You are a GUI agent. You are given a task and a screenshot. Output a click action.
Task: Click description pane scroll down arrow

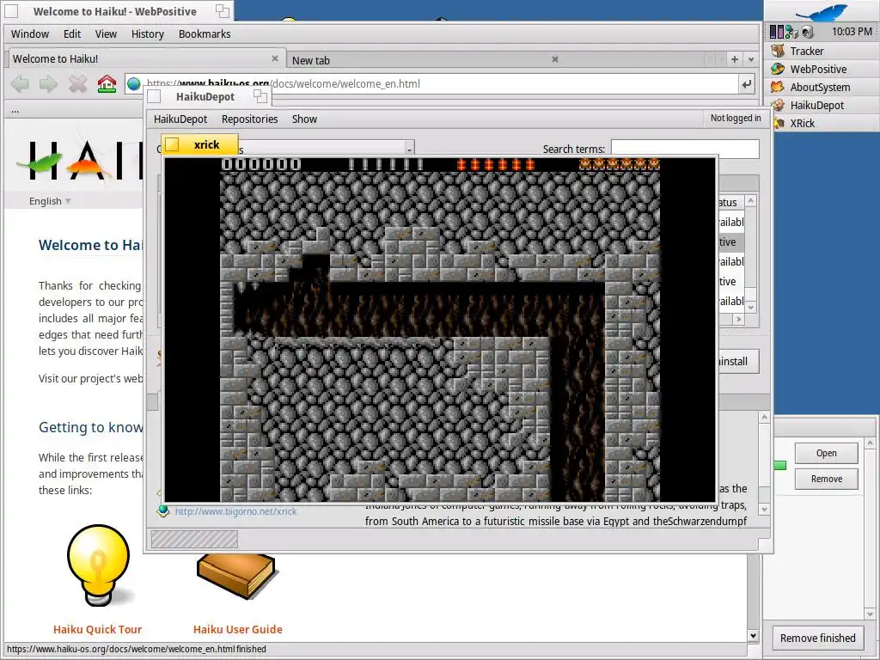point(764,510)
